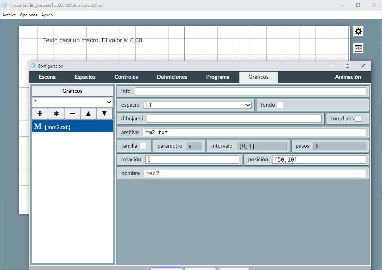382x270 pixels.
Task: Open the scene configuration gear icon
Action: (x=358, y=31)
